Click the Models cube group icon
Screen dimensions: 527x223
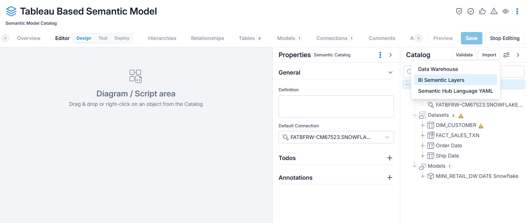[423, 166]
